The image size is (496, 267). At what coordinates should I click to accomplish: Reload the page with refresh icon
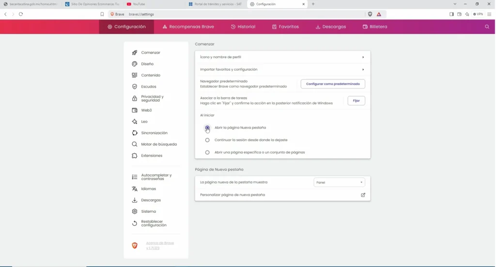[x=21, y=14]
